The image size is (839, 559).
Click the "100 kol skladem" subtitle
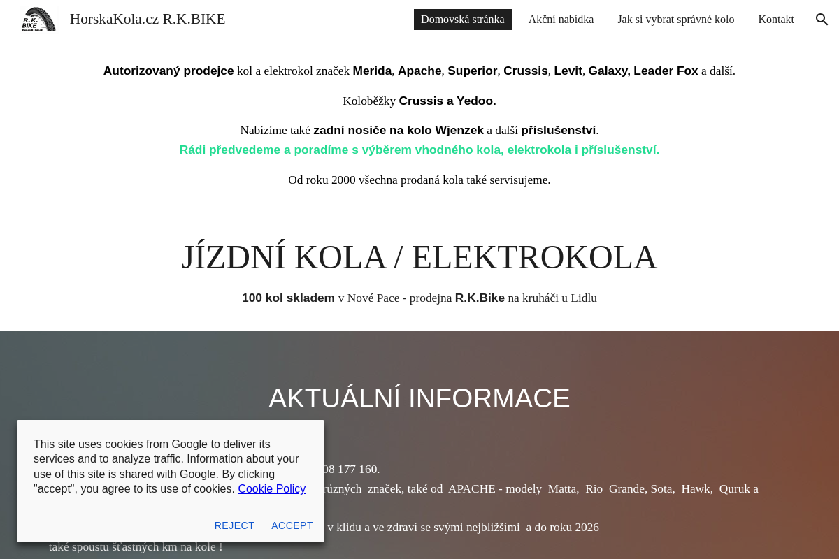288,298
